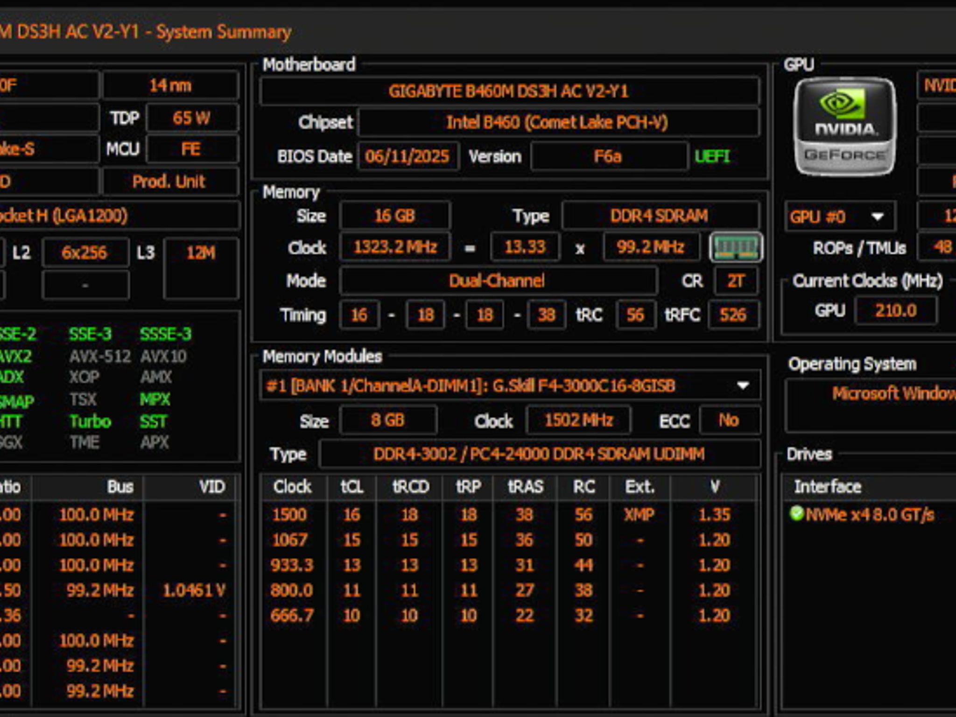Viewport: 956px width, 717px height.
Task: Click the Intel B460 chipset field
Action: (x=558, y=122)
